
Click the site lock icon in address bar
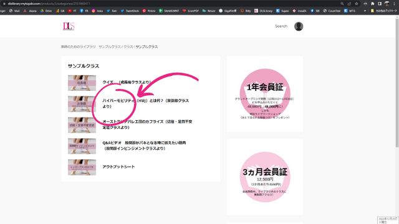pos(4,4)
